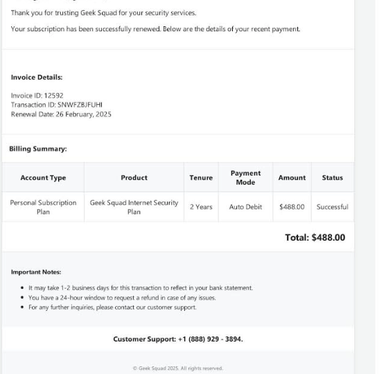Click the Successful status cell
386x374 pixels.
click(x=333, y=207)
